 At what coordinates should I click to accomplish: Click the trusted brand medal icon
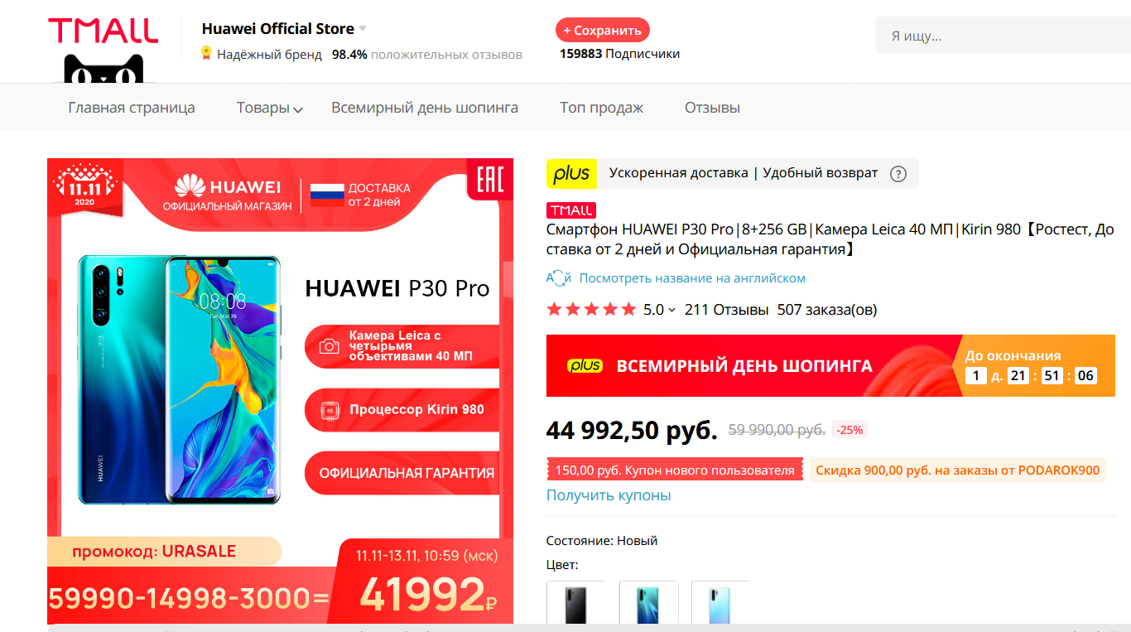[206, 54]
